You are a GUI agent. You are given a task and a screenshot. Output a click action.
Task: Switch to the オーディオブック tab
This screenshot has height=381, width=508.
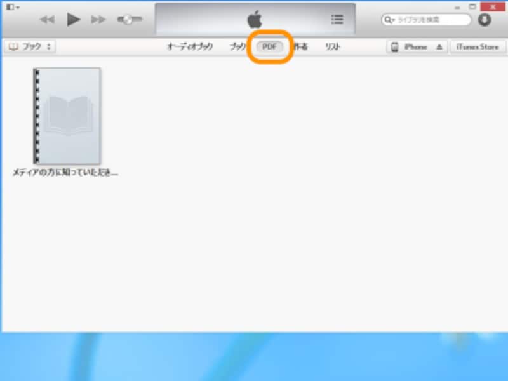[x=190, y=46]
